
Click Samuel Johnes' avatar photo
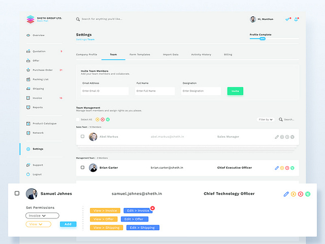tap(31, 194)
